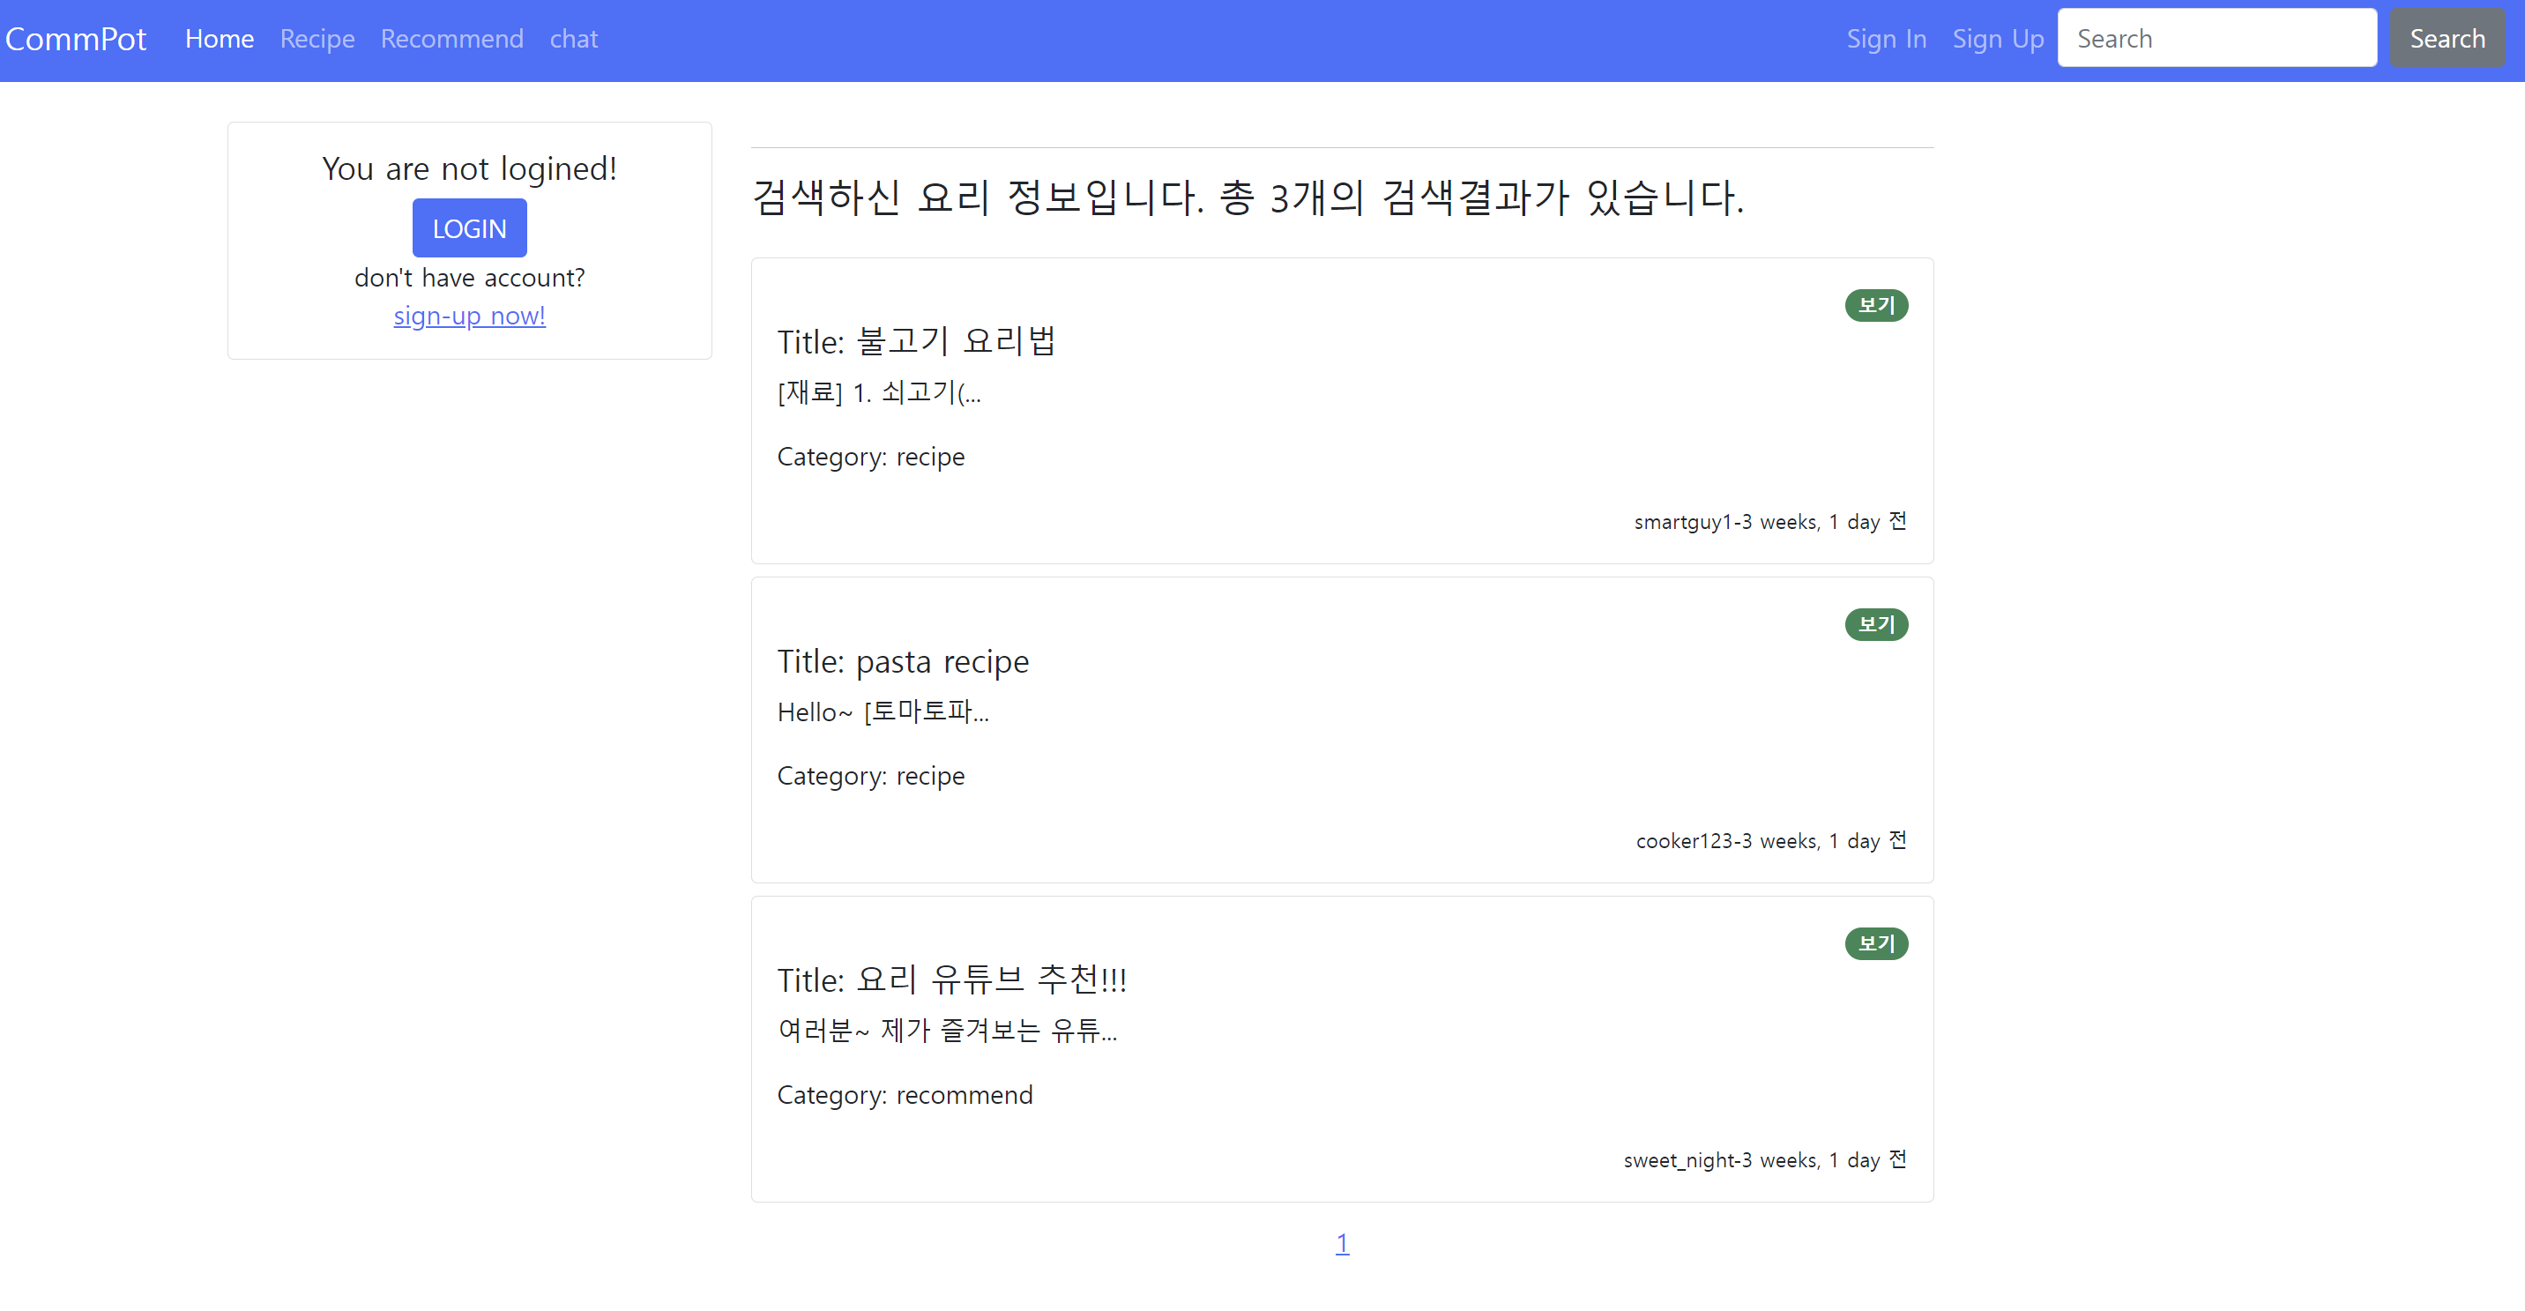Click smartguy1 author timestamp text
Viewport: 2525px width, 1311px height.
click(x=1769, y=522)
